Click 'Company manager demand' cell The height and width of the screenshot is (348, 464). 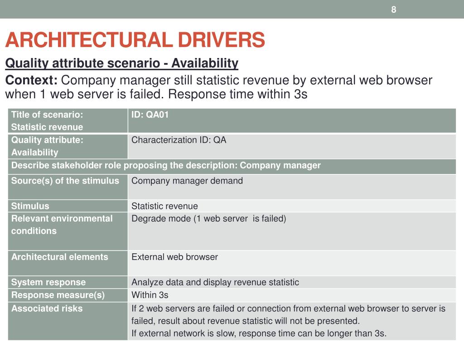[292, 187]
